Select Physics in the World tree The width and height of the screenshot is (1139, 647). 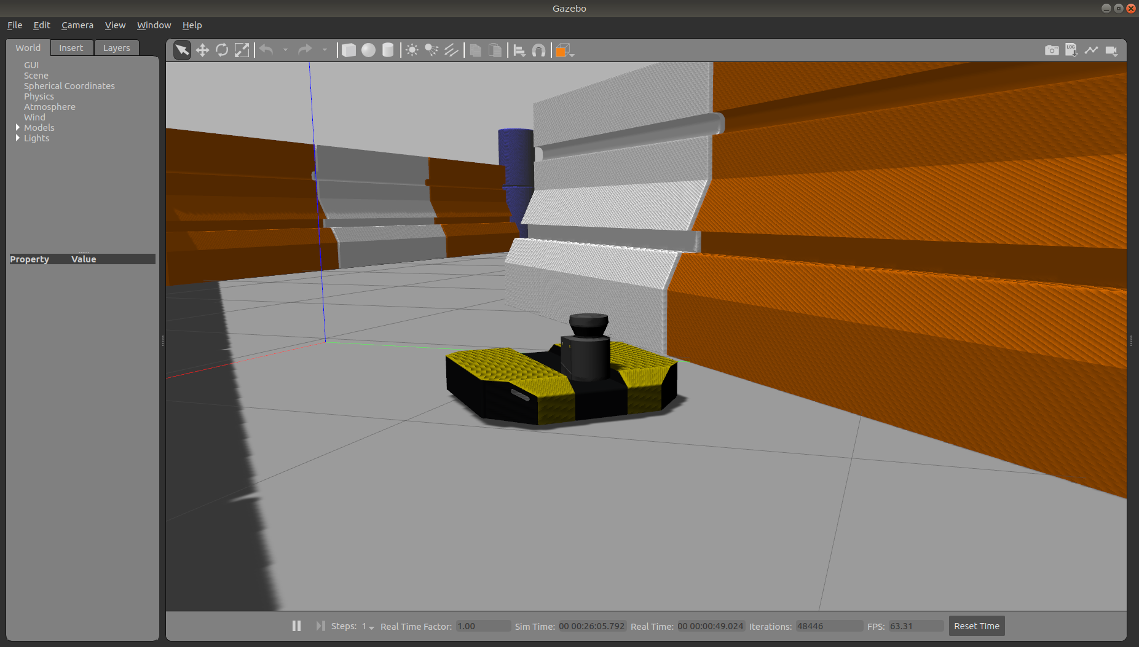(39, 96)
